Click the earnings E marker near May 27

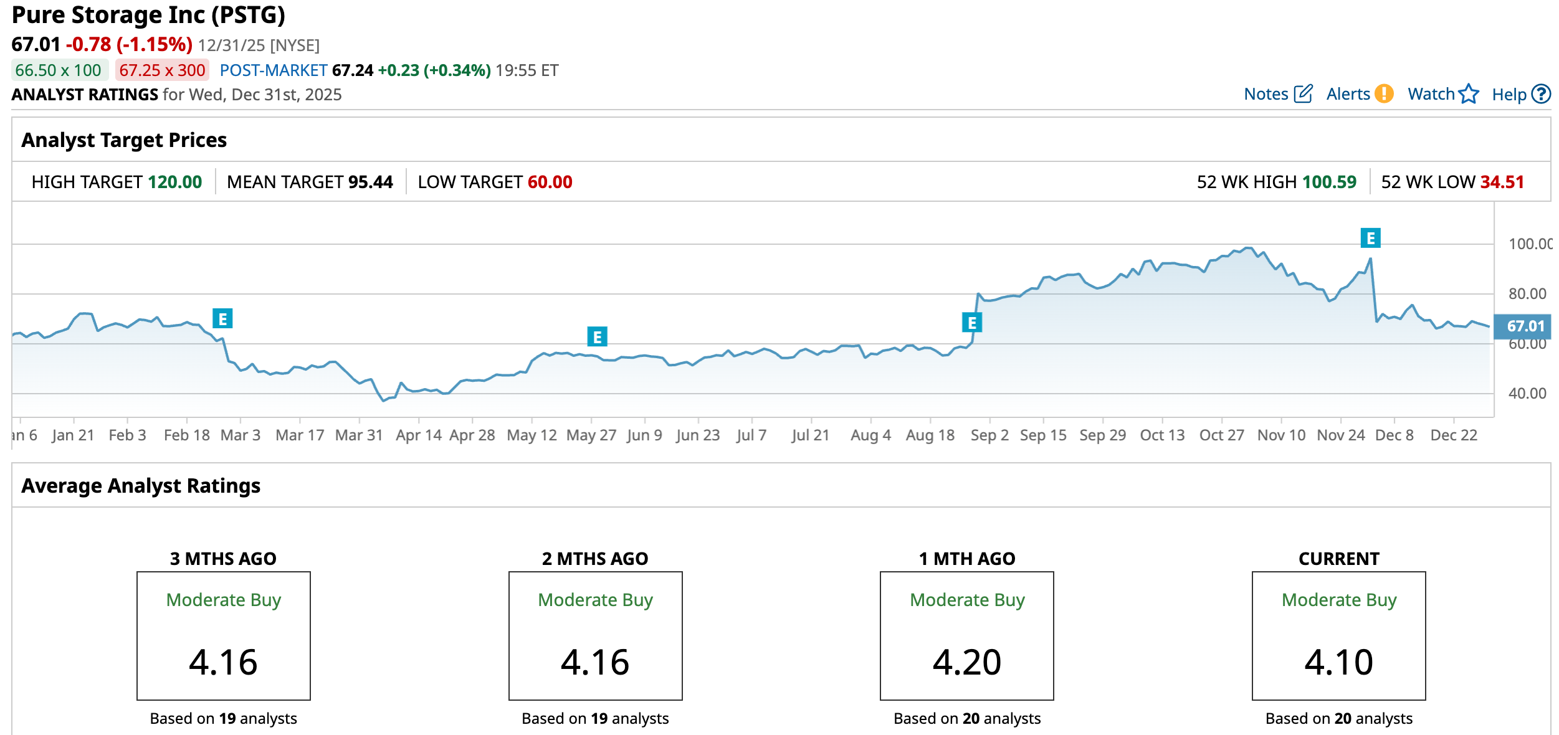(597, 337)
